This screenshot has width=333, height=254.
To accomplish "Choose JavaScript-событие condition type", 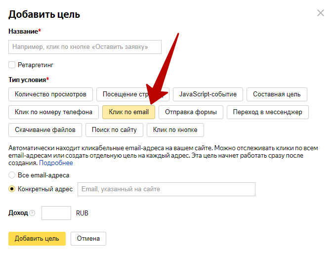I will (208, 94).
